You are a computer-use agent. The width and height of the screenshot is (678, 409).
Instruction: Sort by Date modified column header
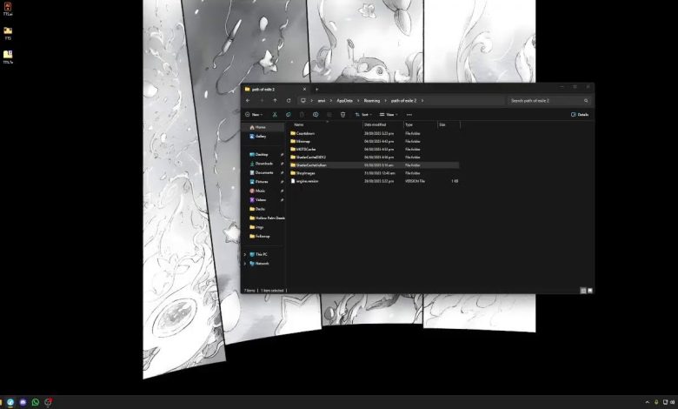pyautogui.click(x=376, y=124)
